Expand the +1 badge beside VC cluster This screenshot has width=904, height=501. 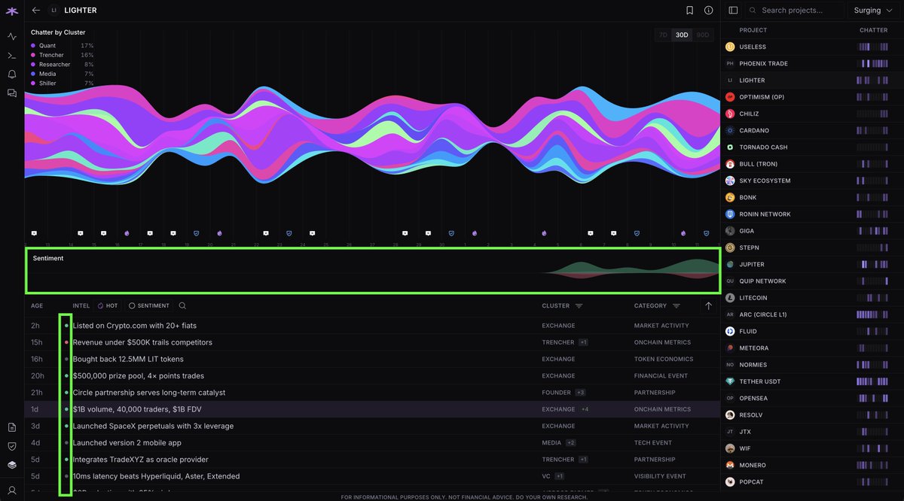(560, 476)
